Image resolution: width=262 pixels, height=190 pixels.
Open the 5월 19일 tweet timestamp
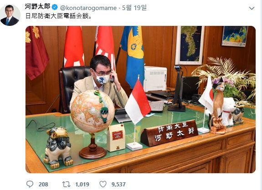134,8
